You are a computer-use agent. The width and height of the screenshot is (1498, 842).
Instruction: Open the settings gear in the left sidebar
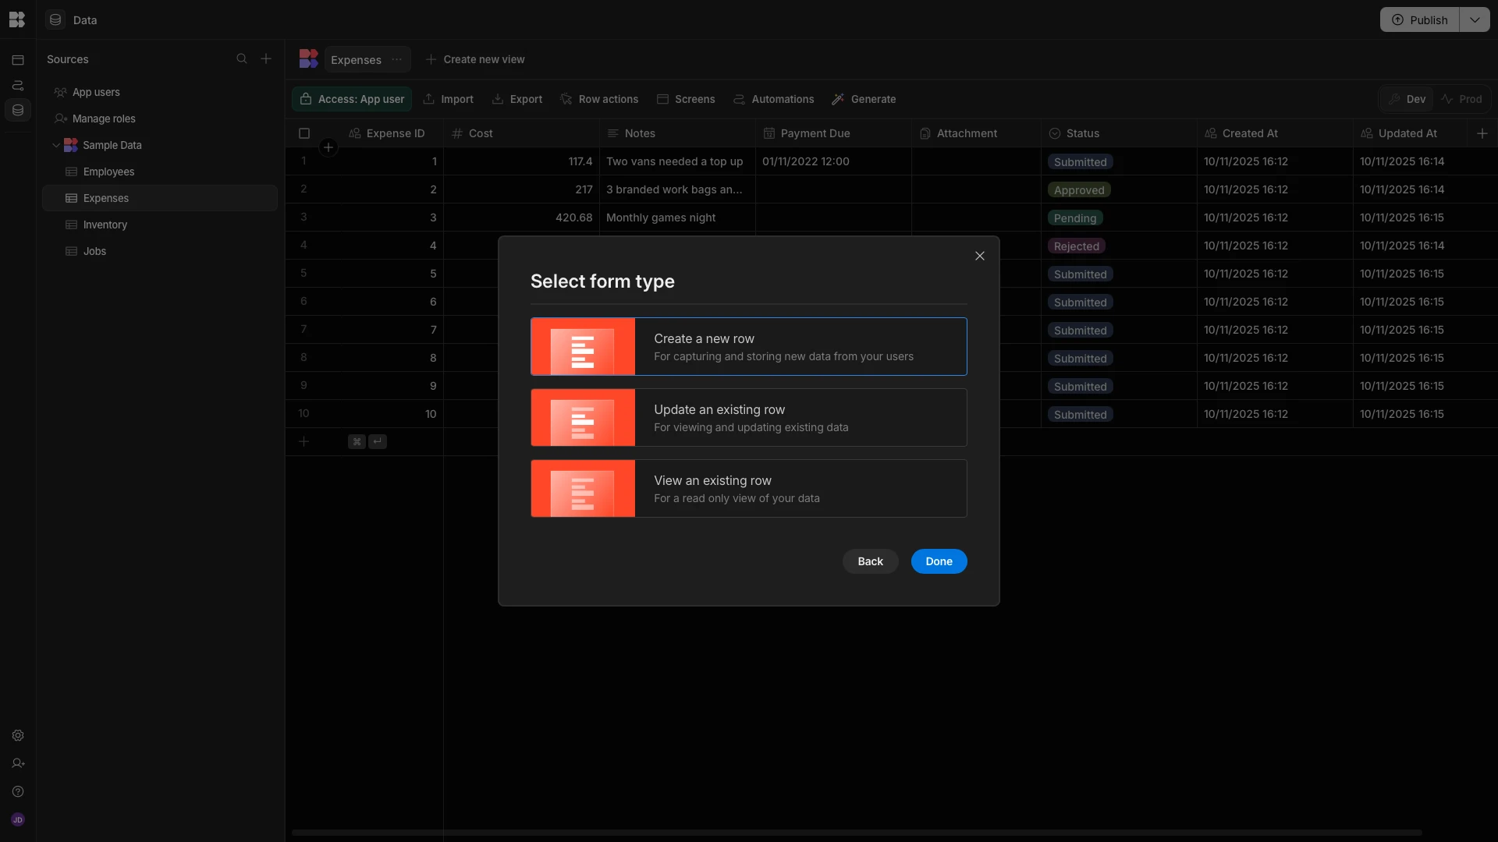pyautogui.click(x=17, y=735)
